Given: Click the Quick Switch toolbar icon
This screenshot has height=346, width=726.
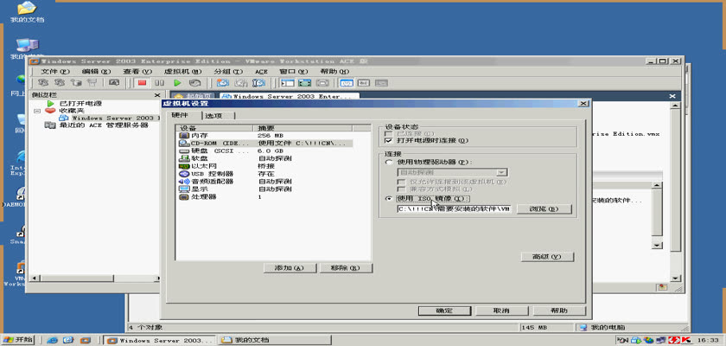Looking at the screenshot, I should [x=322, y=83].
